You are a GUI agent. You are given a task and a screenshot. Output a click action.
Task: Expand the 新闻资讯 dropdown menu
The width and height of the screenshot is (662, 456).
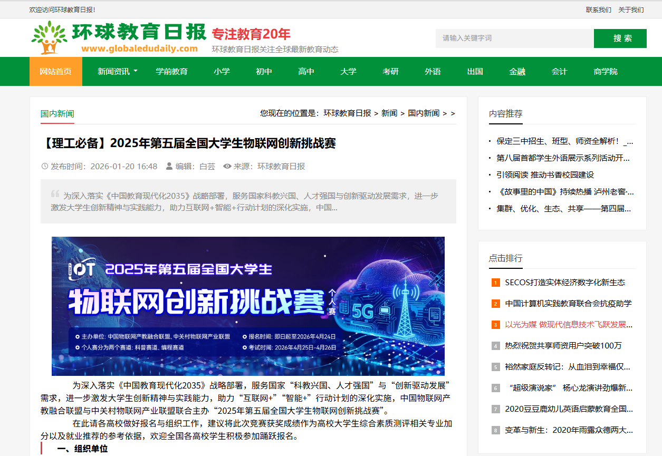pos(117,72)
